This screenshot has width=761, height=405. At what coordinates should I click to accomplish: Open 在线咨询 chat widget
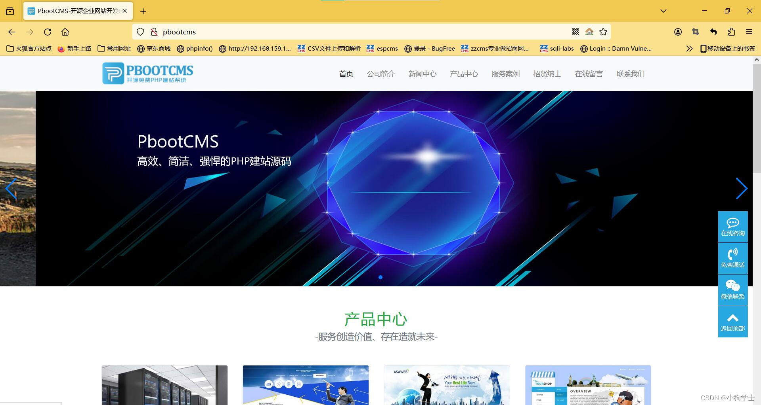733,227
